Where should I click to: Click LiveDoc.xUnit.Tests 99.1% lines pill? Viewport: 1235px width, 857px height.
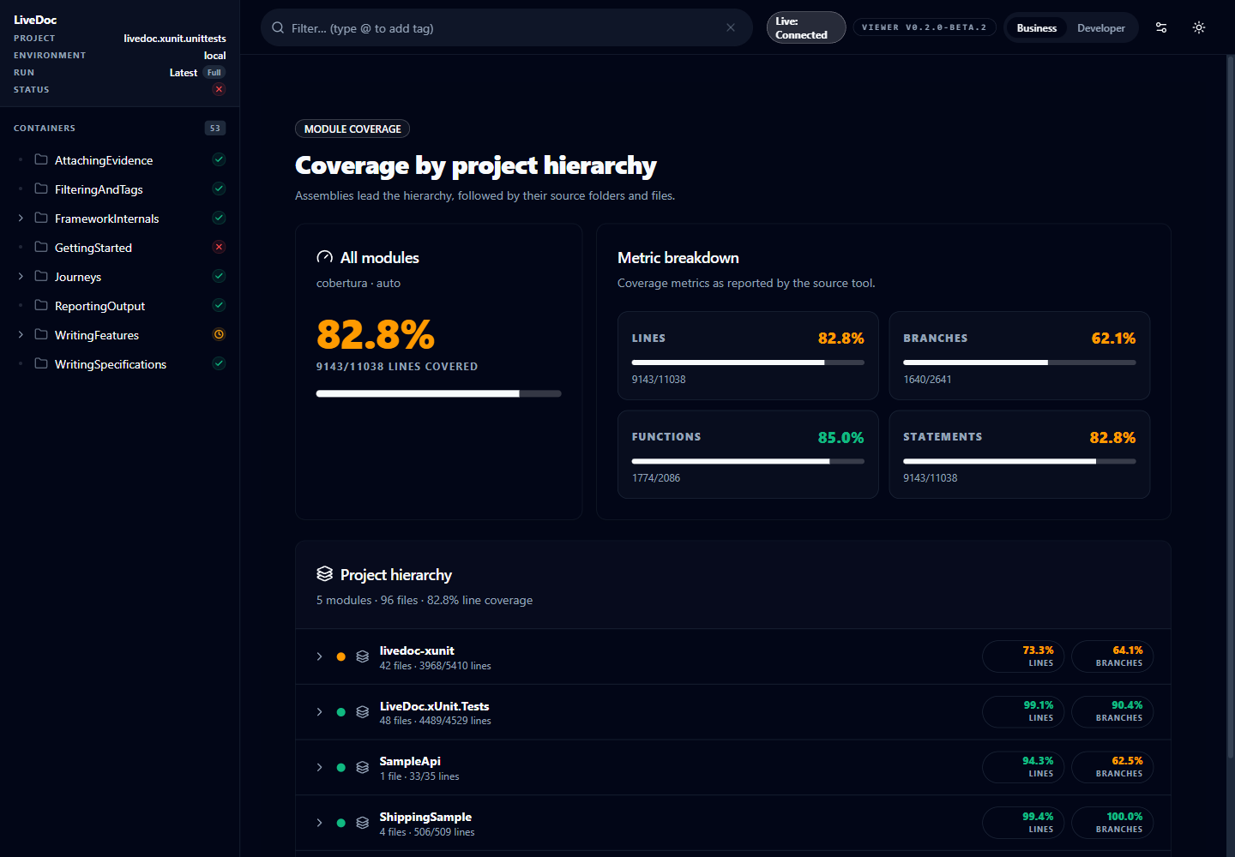tap(1023, 712)
